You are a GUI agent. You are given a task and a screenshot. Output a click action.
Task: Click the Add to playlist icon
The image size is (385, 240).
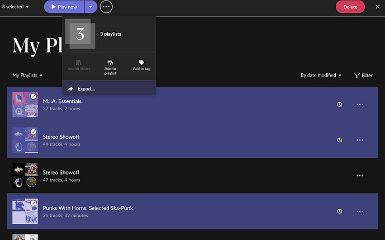tap(110, 63)
